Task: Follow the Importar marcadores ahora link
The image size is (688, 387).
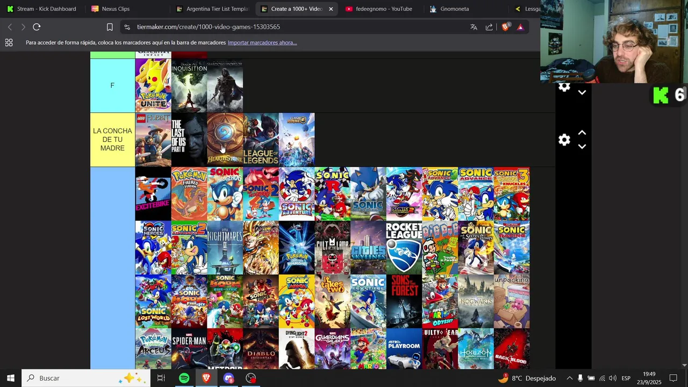Action: pos(262,42)
